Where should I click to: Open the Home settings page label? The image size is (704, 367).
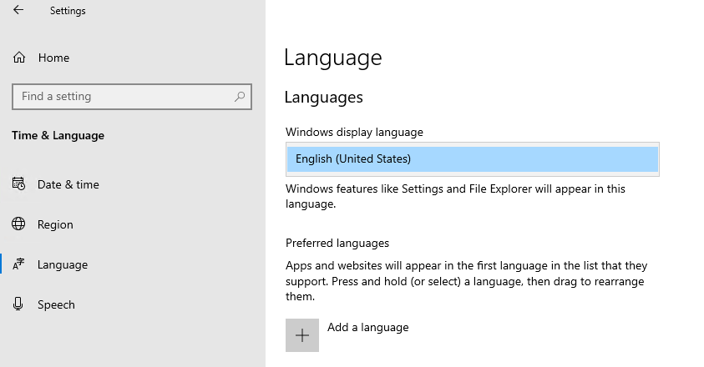pyautogui.click(x=54, y=58)
